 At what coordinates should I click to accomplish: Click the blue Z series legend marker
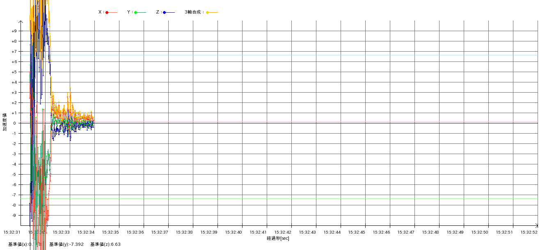[x=165, y=12]
